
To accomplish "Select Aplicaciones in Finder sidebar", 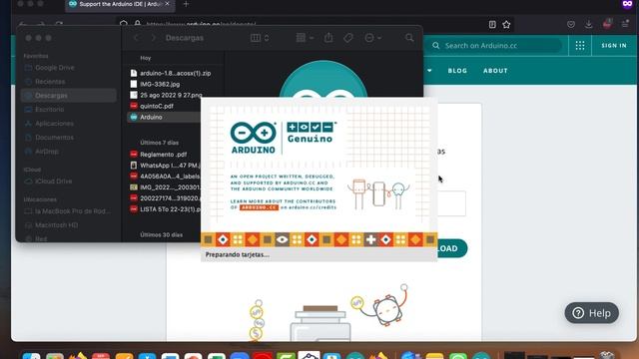I will point(68,124).
